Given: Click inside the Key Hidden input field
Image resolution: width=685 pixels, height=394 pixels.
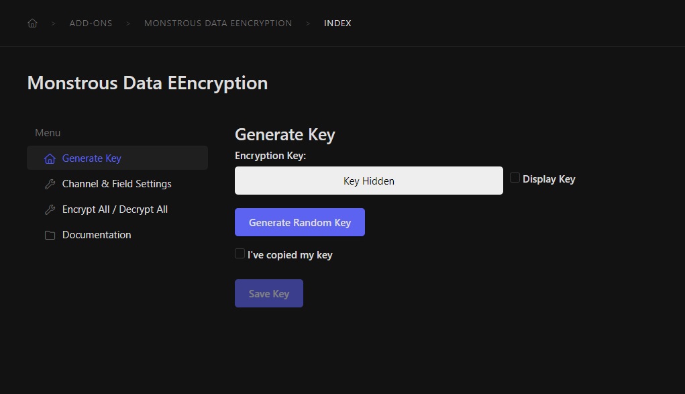Looking at the screenshot, I should pyautogui.click(x=368, y=181).
